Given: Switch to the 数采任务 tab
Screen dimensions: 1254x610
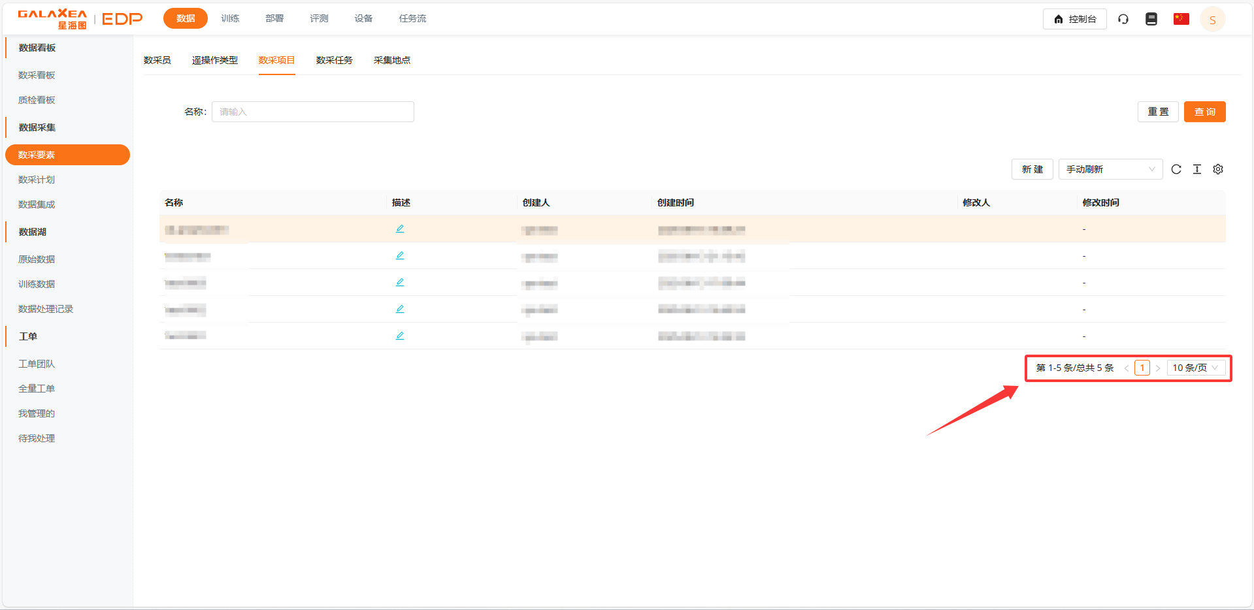Looking at the screenshot, I should tap(334, 60).
